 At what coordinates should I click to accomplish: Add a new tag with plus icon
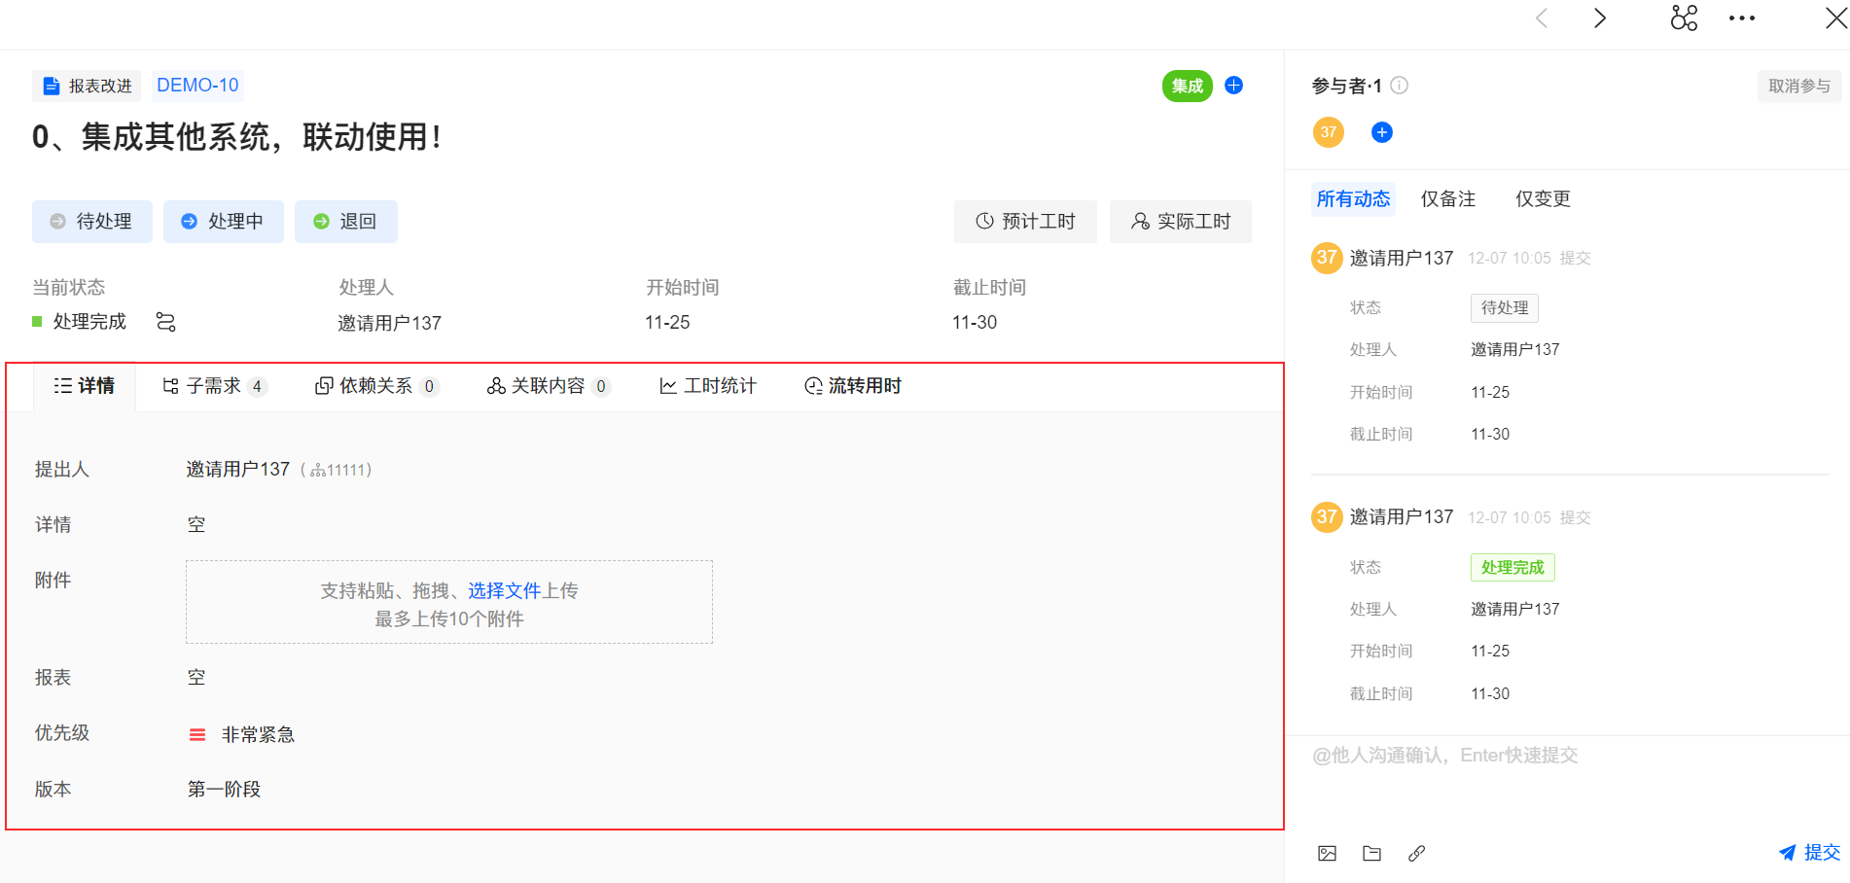[1233, 86]
